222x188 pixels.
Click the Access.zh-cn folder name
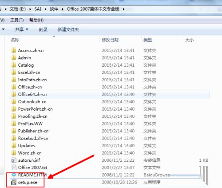pos(31,50)
